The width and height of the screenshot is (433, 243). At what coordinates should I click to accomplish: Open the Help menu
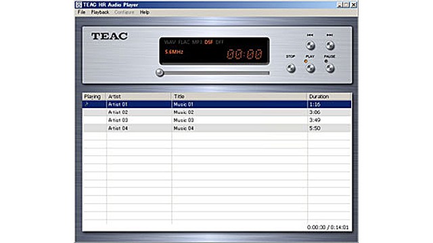point(144,12)
